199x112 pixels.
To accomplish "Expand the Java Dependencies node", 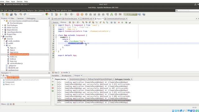I will click(3, 32).
